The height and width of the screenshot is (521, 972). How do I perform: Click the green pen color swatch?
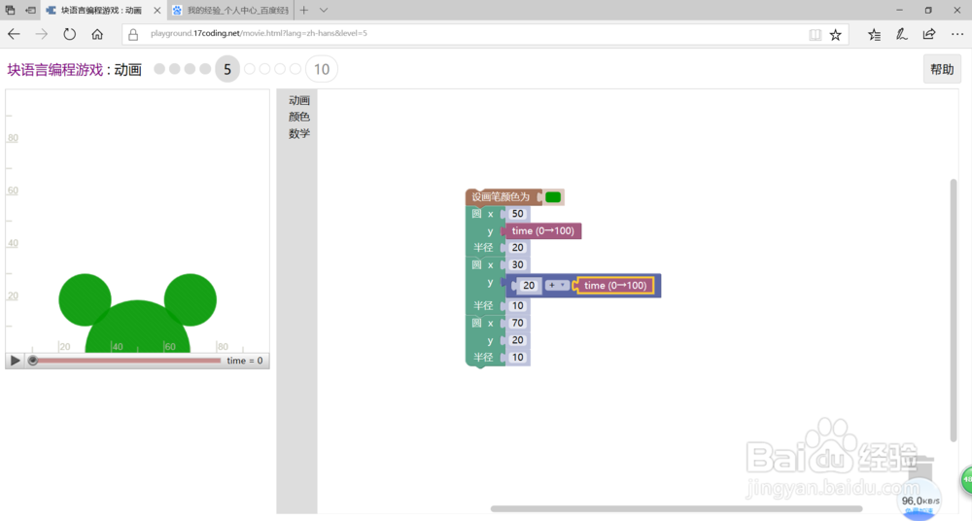pos(553,197)
